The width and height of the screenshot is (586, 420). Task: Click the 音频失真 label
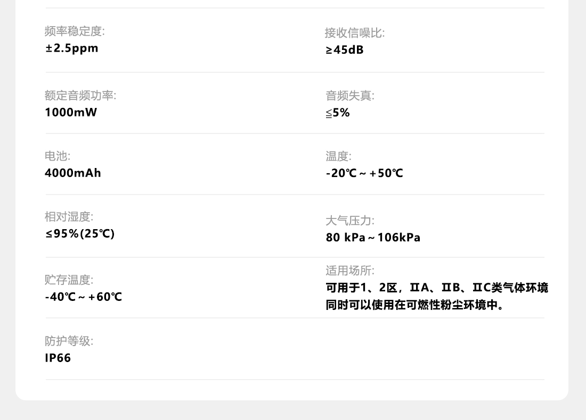[349, 96]
